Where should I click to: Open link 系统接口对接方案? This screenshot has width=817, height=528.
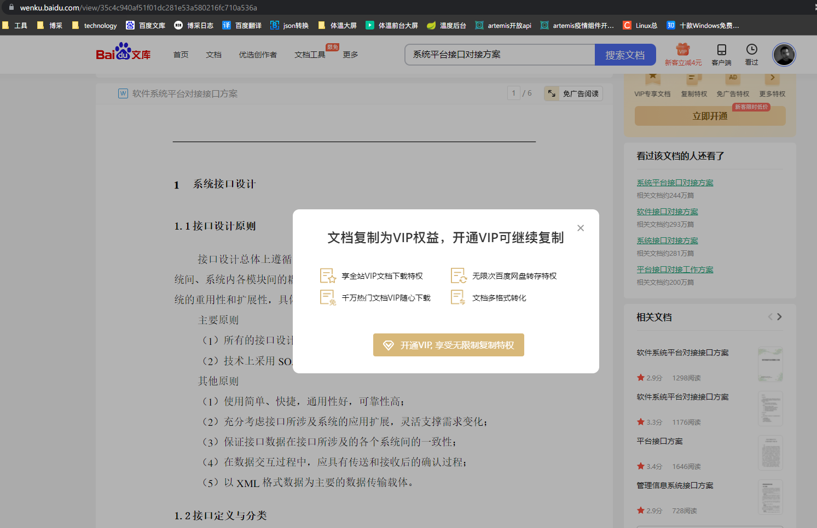[667, 240]
